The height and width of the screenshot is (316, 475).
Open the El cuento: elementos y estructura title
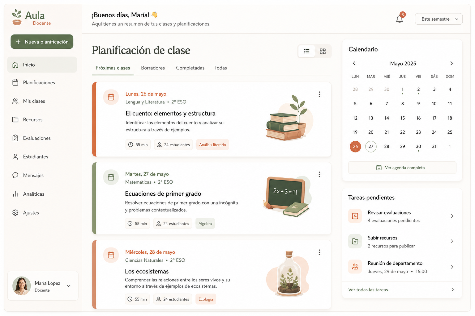click(x=170, y=114)
